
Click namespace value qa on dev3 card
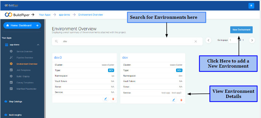[113, 76]
